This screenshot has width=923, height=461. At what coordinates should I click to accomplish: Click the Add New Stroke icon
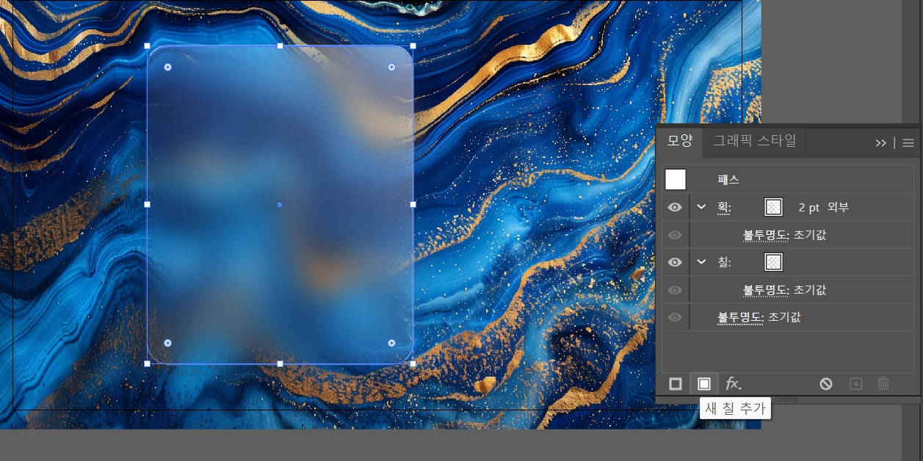676,384
